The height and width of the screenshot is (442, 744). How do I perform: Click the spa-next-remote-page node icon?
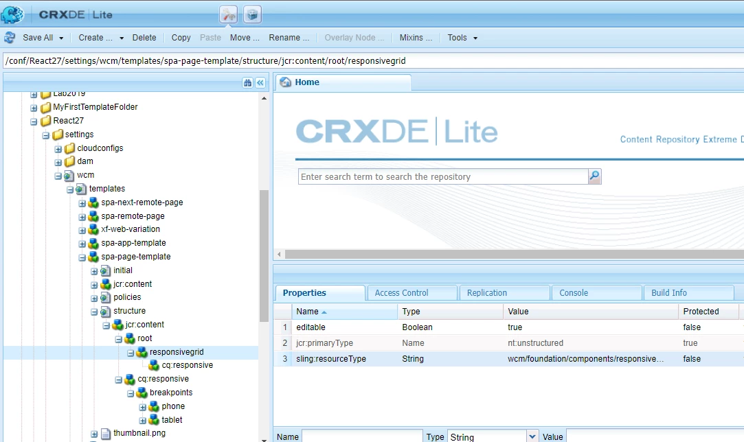click(x=93, y=202)
